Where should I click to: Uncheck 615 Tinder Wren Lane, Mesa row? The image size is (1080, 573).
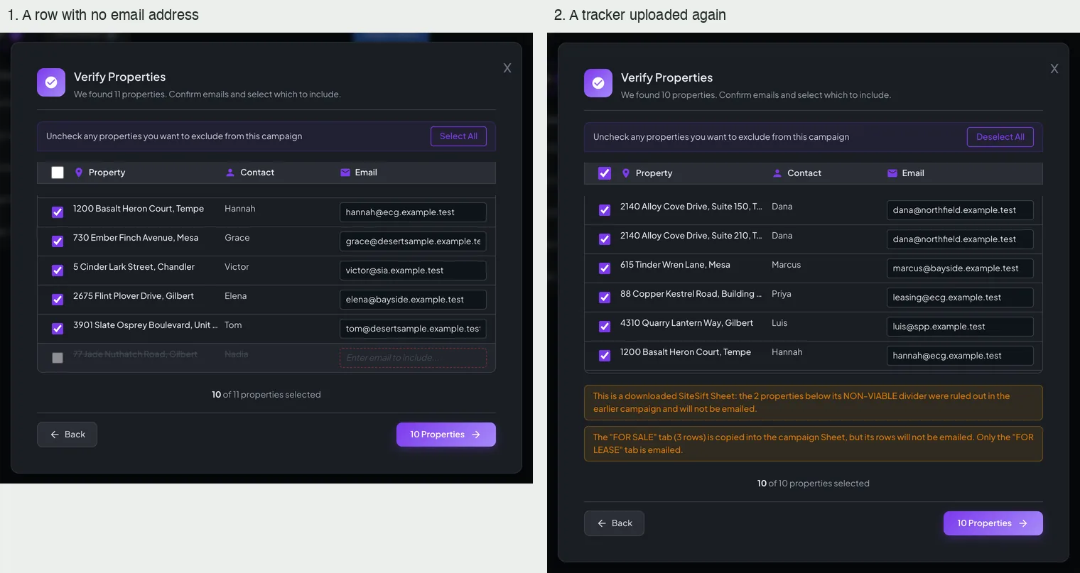(605, 268)
